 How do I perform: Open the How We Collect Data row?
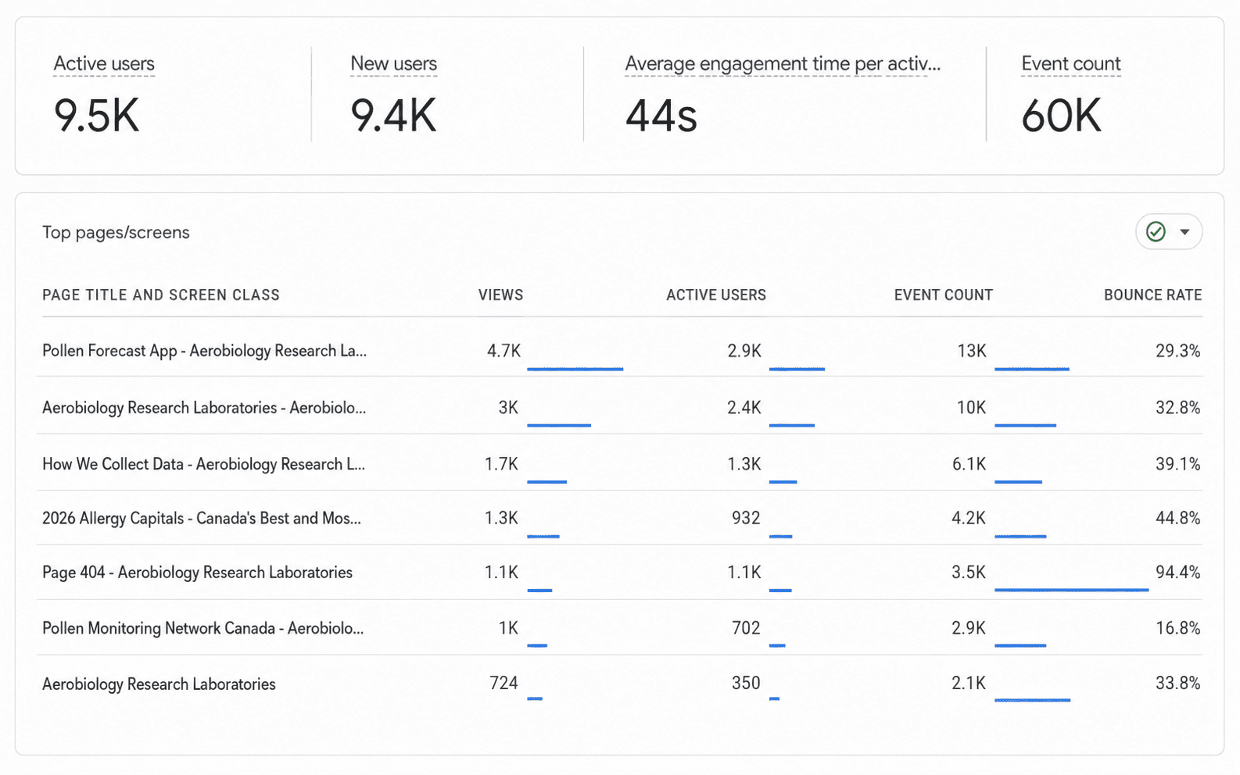pyautogui.click(x=619, y=462)
